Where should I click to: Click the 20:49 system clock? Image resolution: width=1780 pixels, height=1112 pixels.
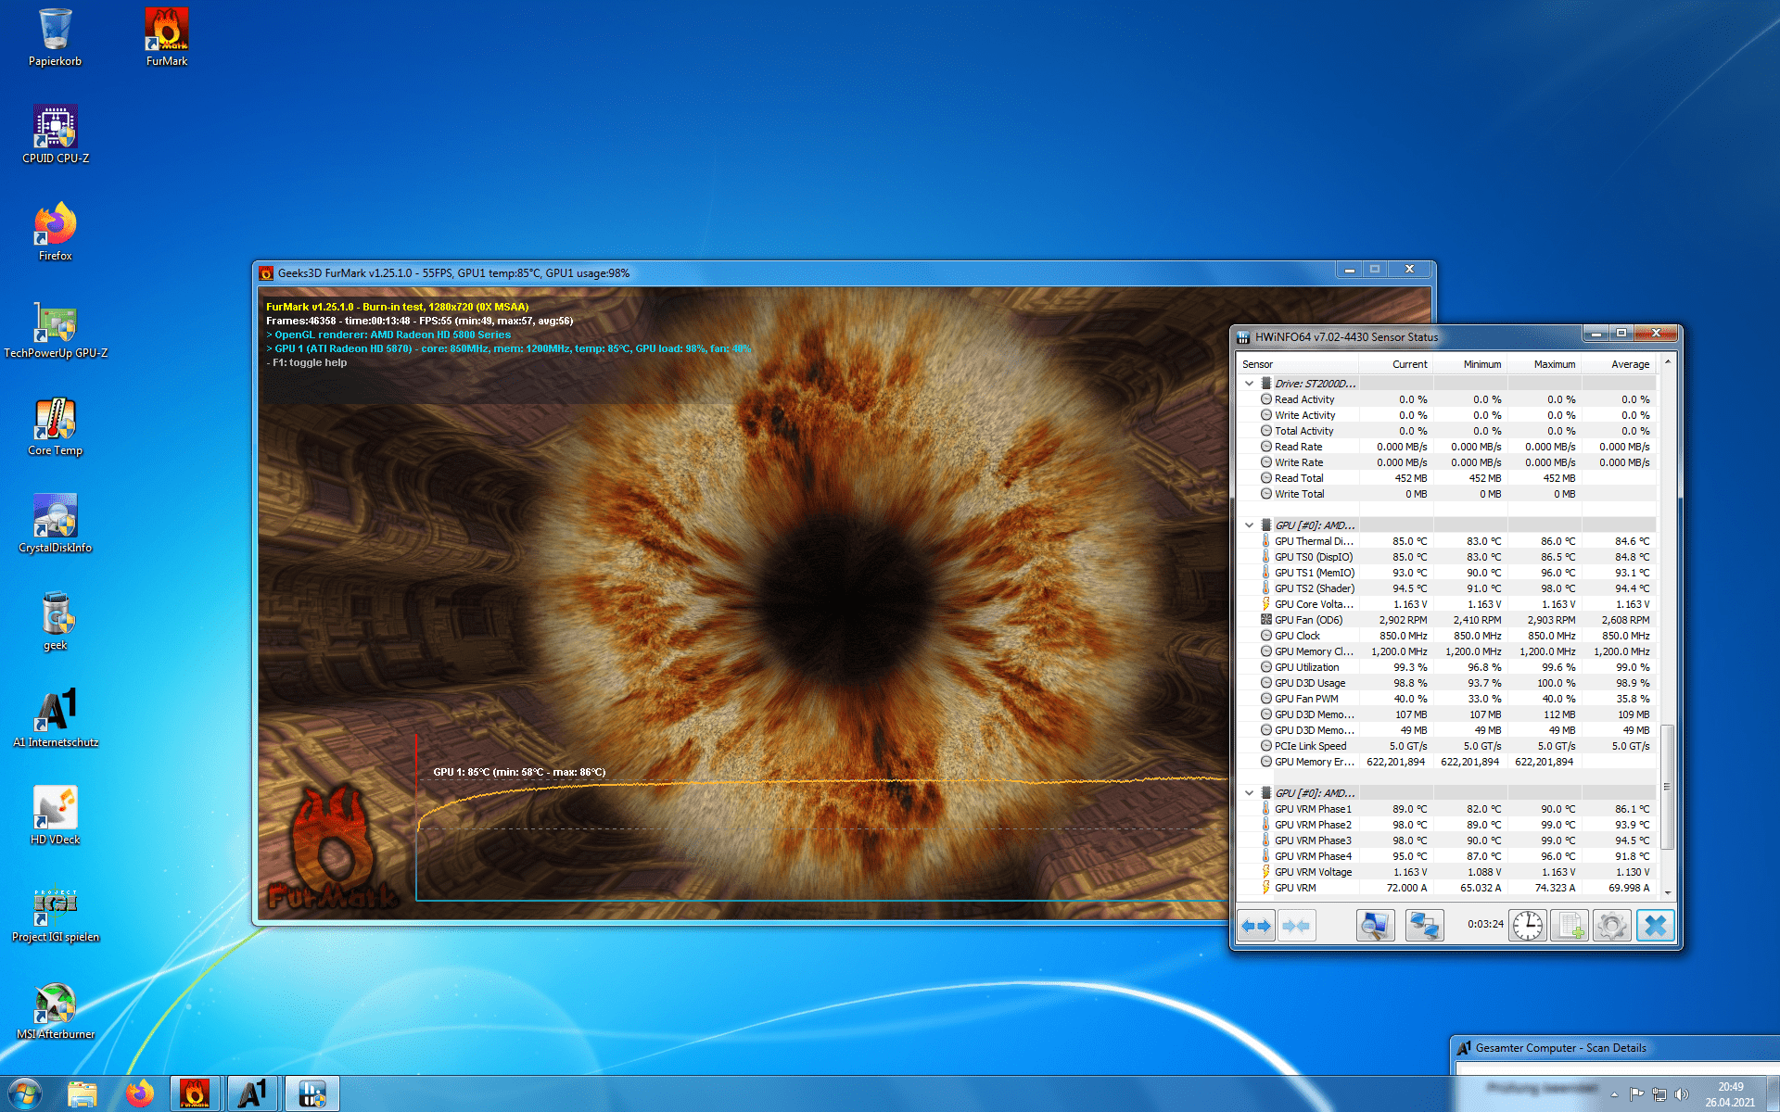coord(1730,1087)
